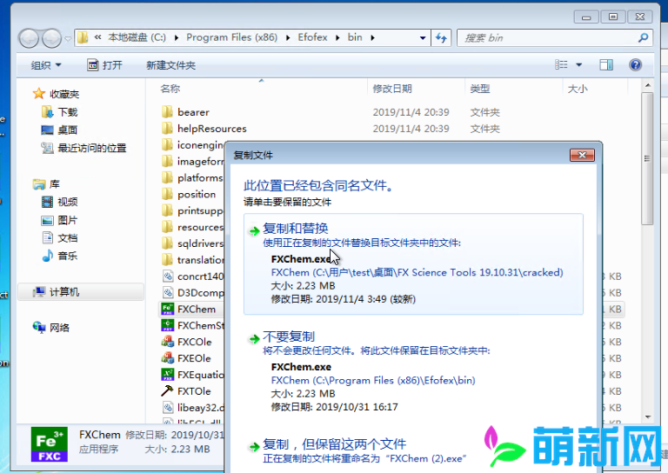Select the printsupport folder icon
Image resolution: width=668 pixels, height=473 pixels.
[x=167, y=210]
